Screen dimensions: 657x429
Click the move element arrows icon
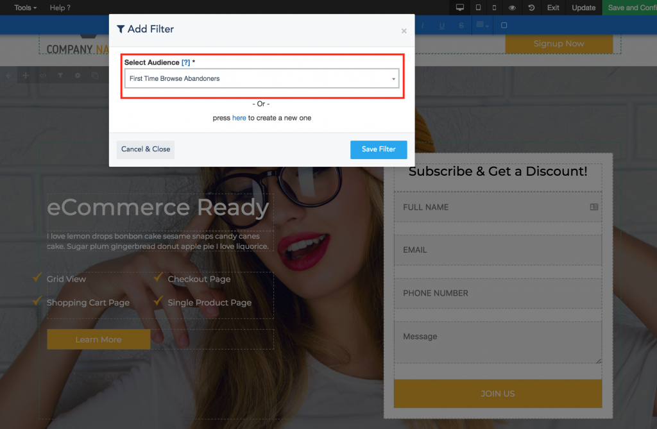point(26,76)
